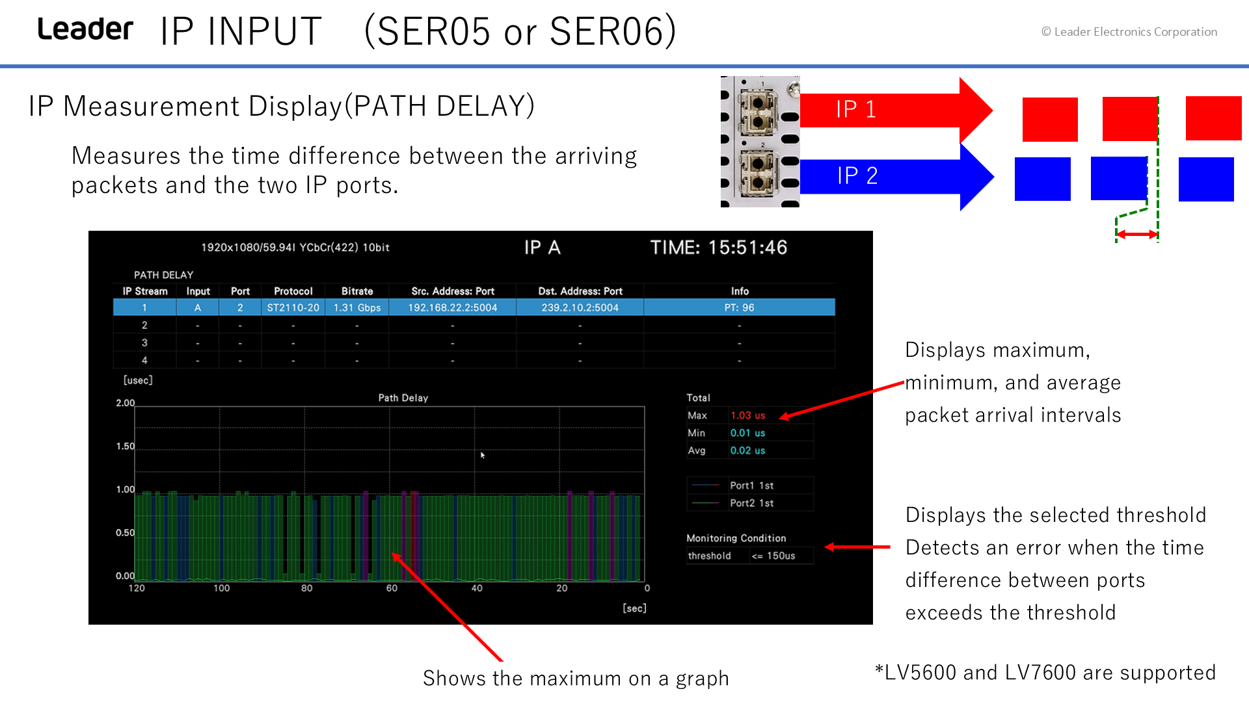Click the PT: 96 info cell
This screenshot has height=702, width=1249.
tap(740, 307)
